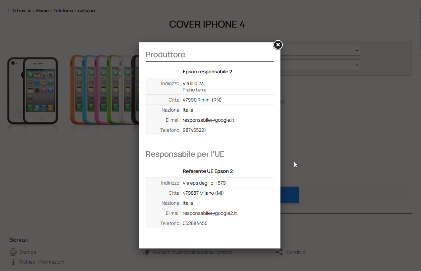The height and width of the screenshot is (271, 421).
Task: Click the address Via eps degli olli 679
Action: [x=204, y=183]
